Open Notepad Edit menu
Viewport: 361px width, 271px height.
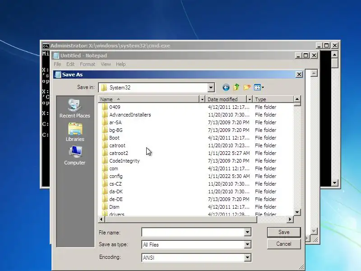click(70, 64)
